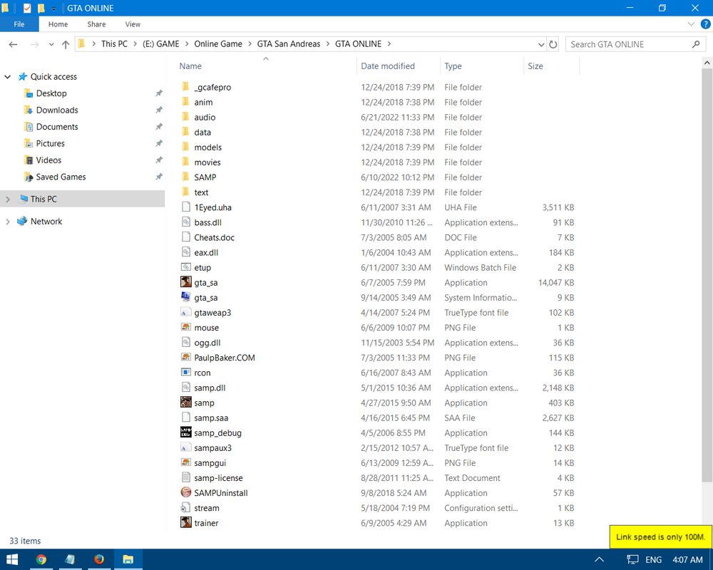The height and width of the screenshot is (570, 713).
Task: Click the gtaweap3 font file icon
Action: tap(185, 313)
